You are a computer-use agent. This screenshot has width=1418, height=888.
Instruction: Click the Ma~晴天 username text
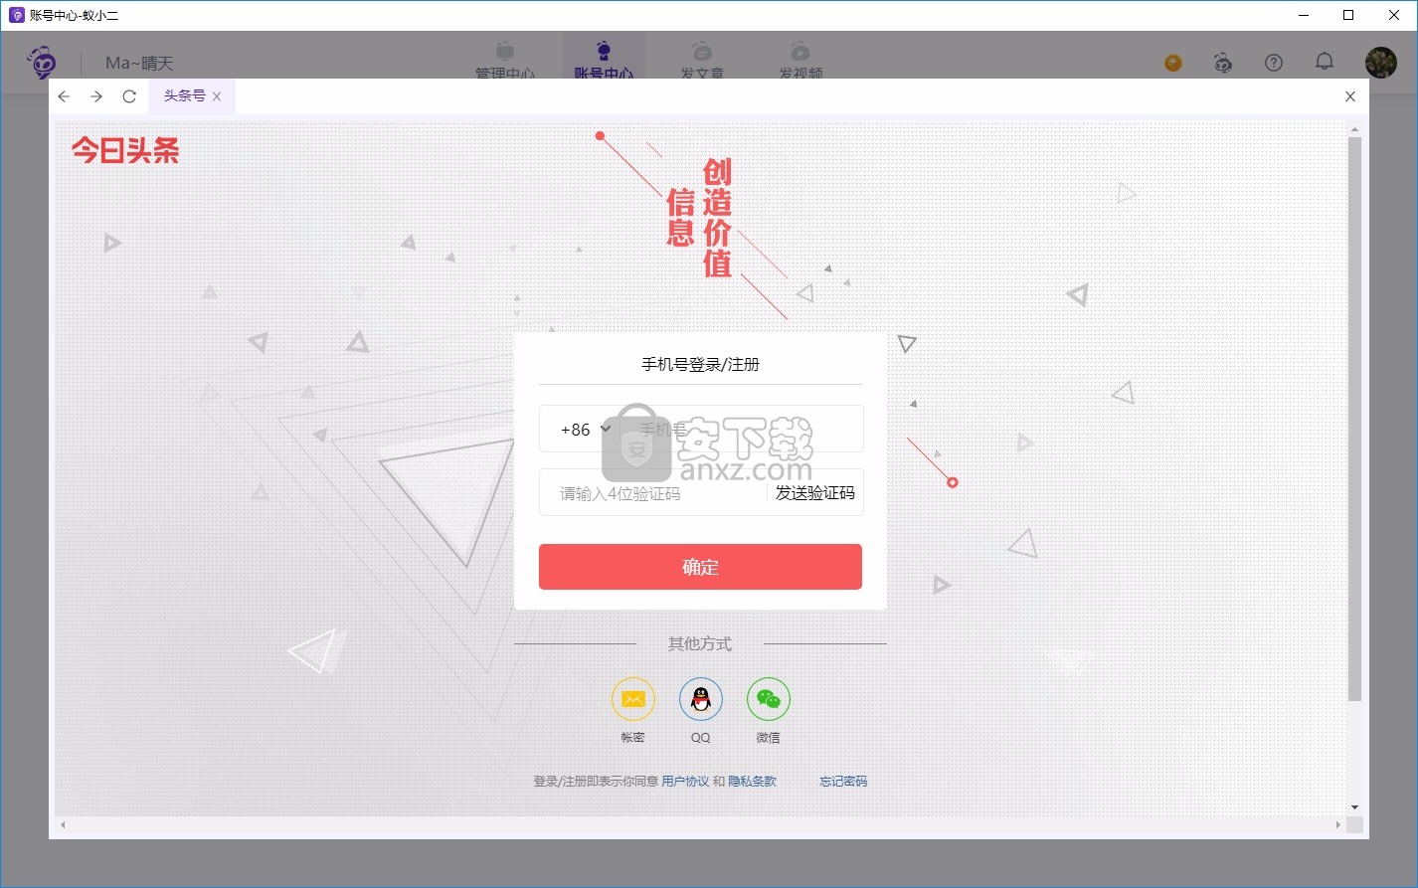[139, 63]
